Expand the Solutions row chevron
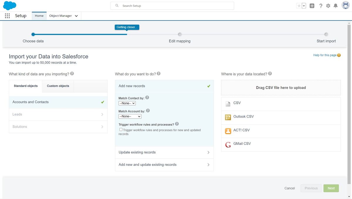The height and width of the screenshot is (199, 352). coord(102,127)
